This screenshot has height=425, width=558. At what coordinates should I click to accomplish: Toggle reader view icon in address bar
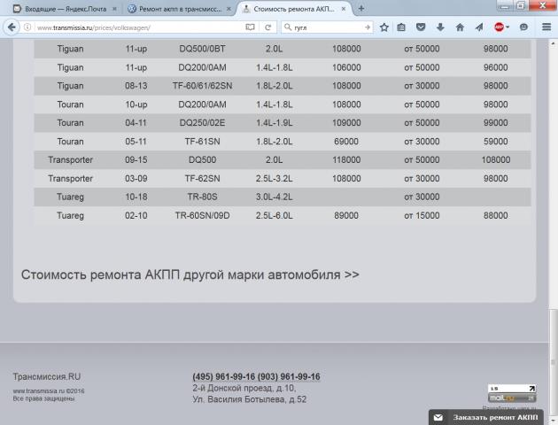tap(250, 27)
